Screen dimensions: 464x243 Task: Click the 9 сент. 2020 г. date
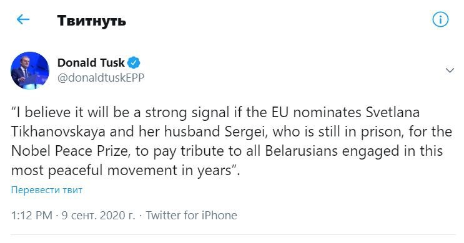98,215
